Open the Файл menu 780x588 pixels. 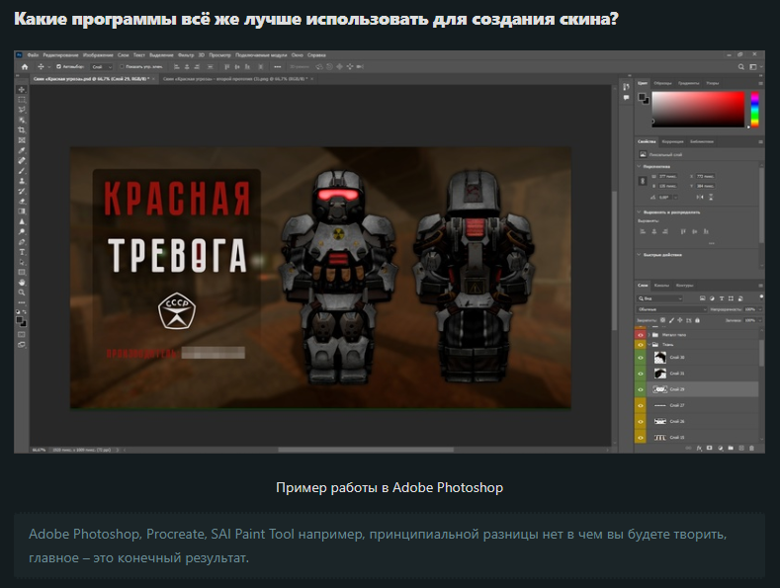pyautogui.click(x=33, y=55)
